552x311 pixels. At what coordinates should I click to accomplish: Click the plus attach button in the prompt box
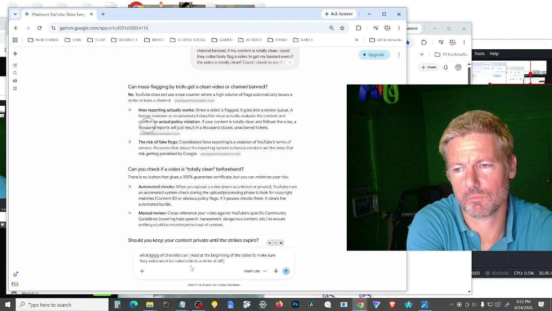[142, 271]
